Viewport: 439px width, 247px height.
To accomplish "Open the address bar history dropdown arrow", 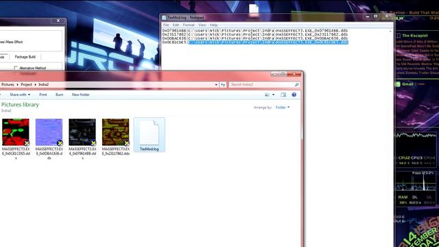I will (x=216, y=84).
